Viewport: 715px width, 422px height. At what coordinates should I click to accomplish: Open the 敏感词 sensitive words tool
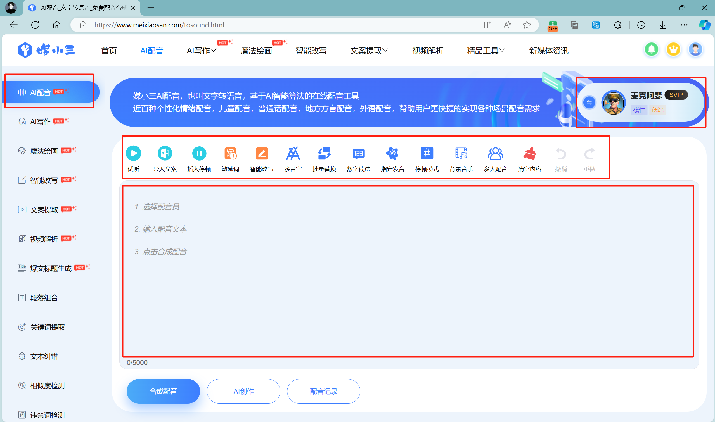(230, 154)
